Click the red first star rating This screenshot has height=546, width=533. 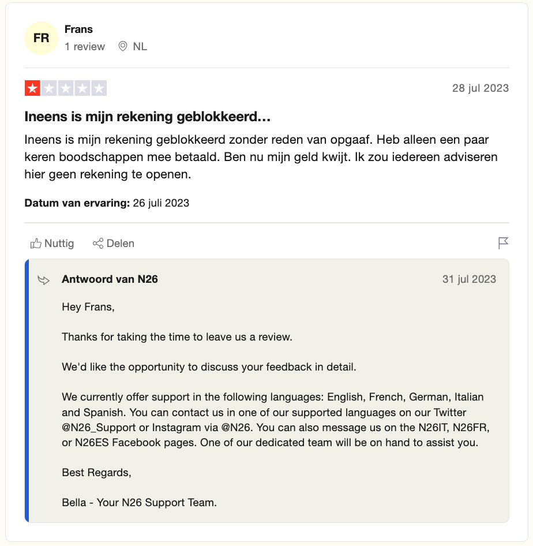tap(33, 88)
